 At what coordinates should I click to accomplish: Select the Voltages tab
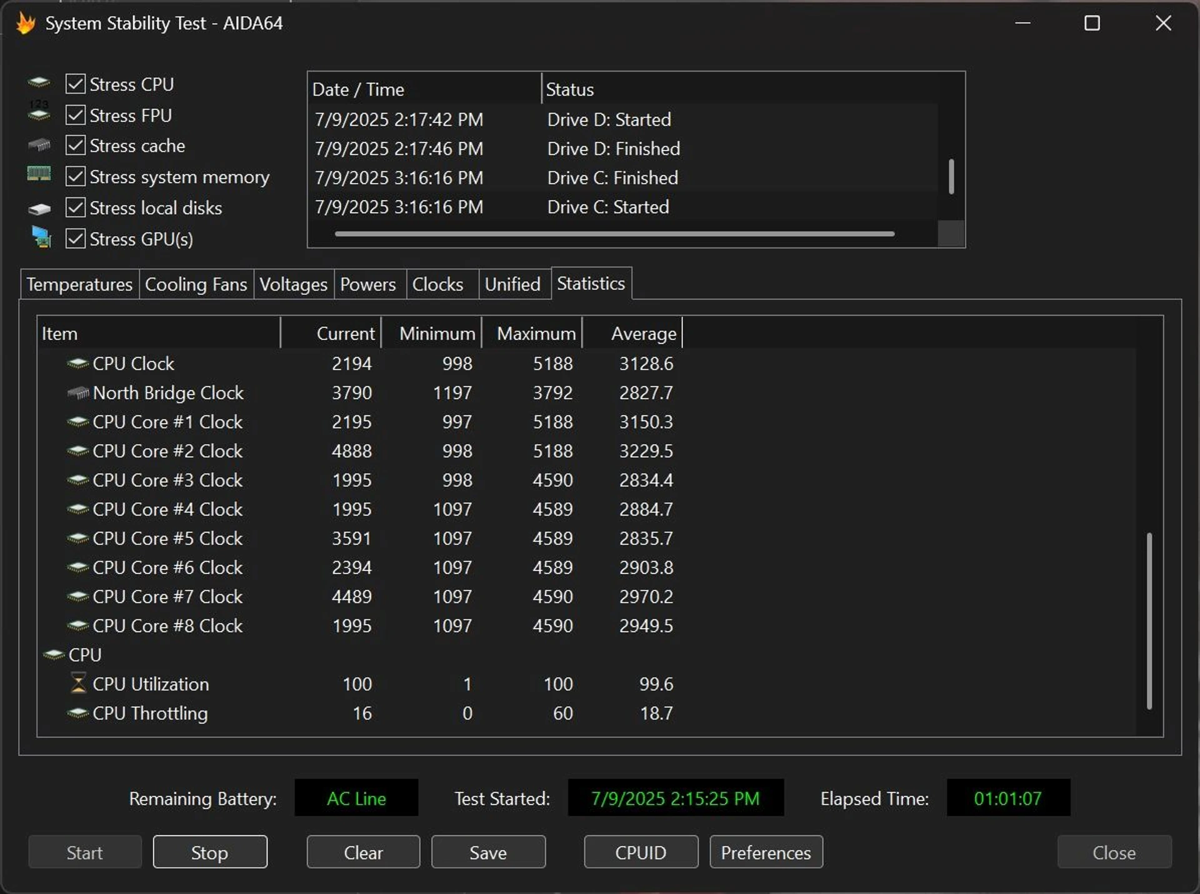pos(294,284)
